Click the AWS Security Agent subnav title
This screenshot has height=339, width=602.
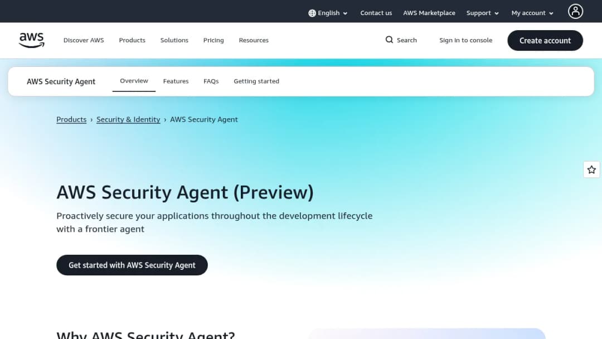(61, 81)
